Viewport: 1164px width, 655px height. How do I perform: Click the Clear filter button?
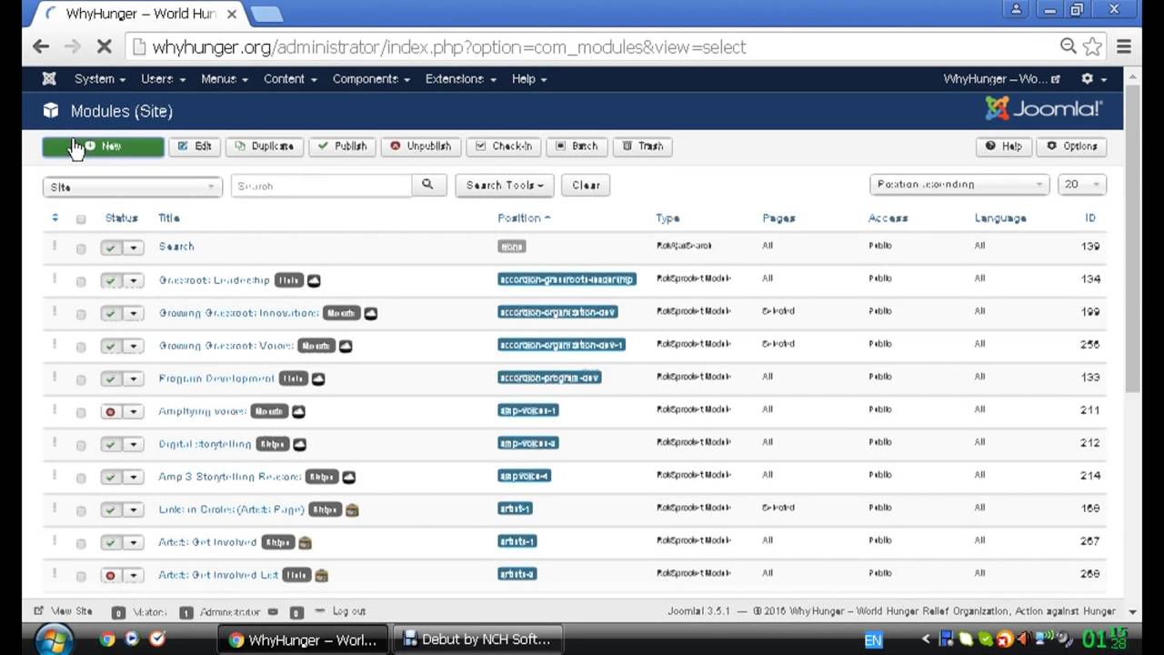click(586, 186)
